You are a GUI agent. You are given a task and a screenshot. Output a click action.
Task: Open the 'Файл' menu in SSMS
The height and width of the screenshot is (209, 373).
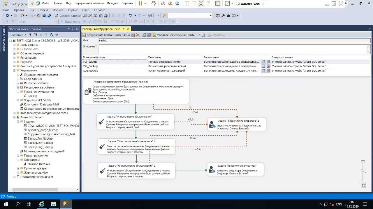(6, 10)
